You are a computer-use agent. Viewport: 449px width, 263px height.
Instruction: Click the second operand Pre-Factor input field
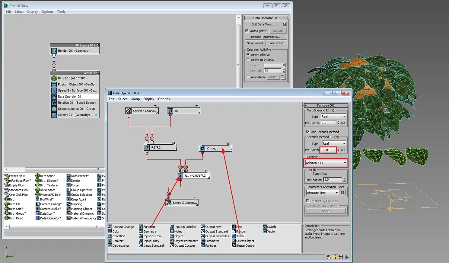(328, 150)
